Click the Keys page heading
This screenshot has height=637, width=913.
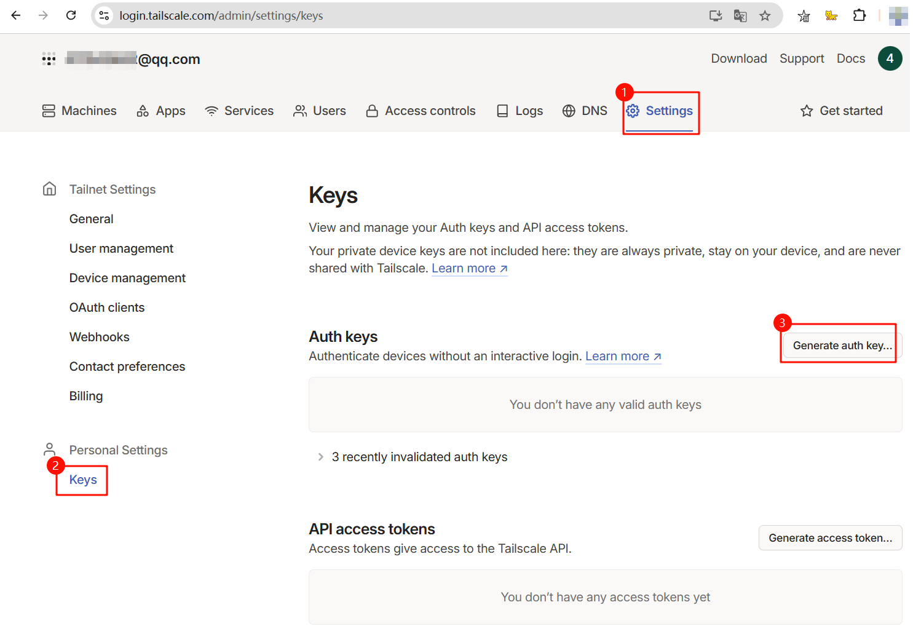coord(333,196)
